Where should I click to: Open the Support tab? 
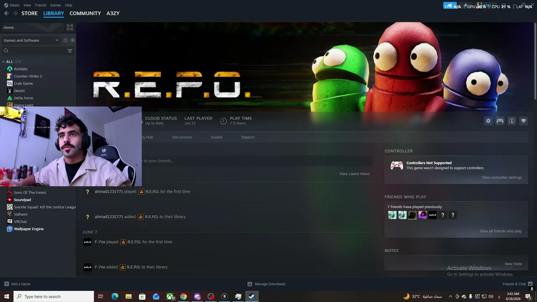248,137
